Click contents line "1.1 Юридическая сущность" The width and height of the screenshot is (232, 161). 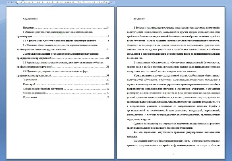(66, 41)
